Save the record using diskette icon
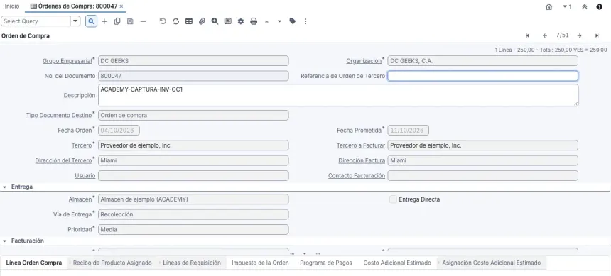 130,21
